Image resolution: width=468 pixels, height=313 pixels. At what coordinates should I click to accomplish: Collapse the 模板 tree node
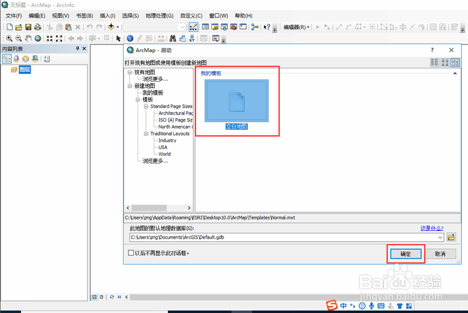(138, 100)
